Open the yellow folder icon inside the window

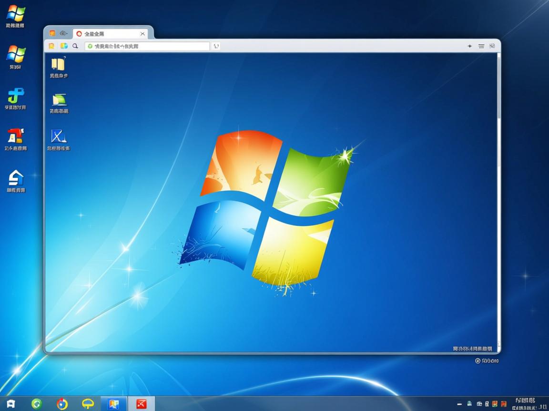58,64
